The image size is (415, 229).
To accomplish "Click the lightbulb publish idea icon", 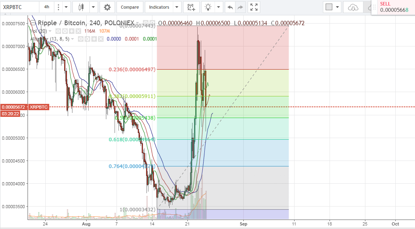I will [208, 7].
